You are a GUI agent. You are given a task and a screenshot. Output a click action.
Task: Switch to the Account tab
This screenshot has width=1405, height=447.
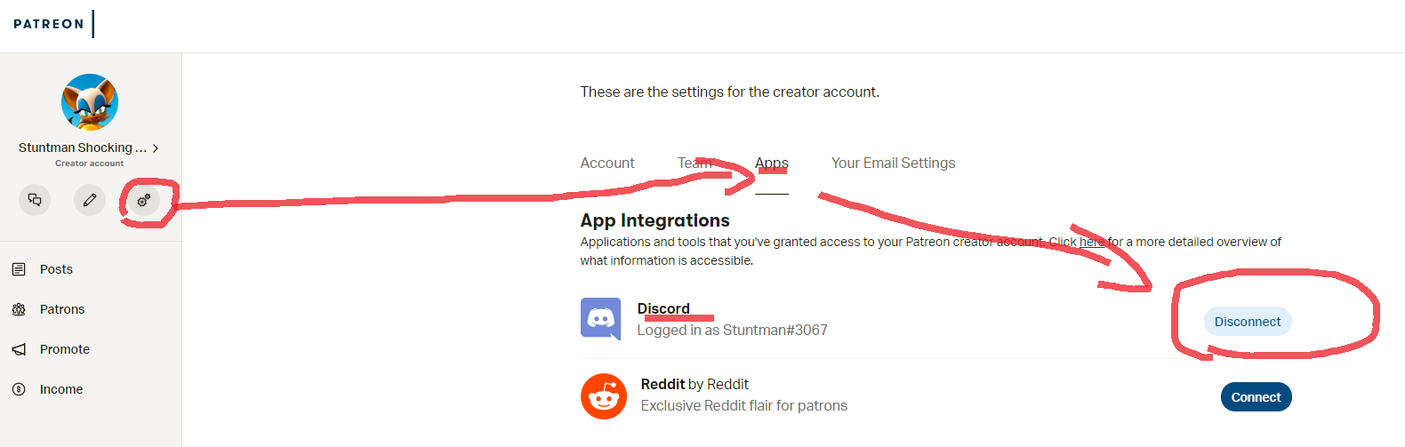[x=607, y=164]
